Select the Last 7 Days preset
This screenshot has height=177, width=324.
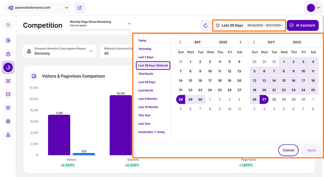(146, 57)
